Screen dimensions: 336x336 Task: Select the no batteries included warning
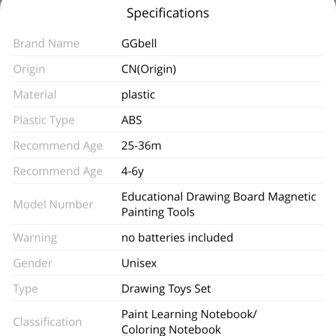click(x=177, y=238)
